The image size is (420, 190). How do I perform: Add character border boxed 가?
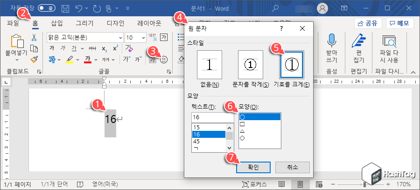164,37
